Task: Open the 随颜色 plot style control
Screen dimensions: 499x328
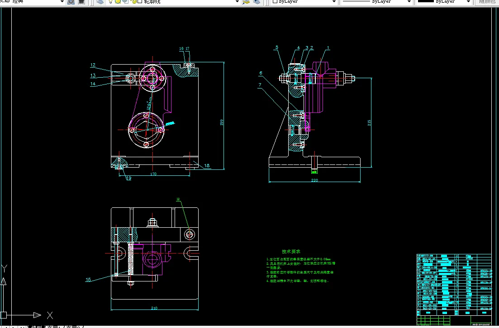Action: pyautogui.click(x=487, y=2)
